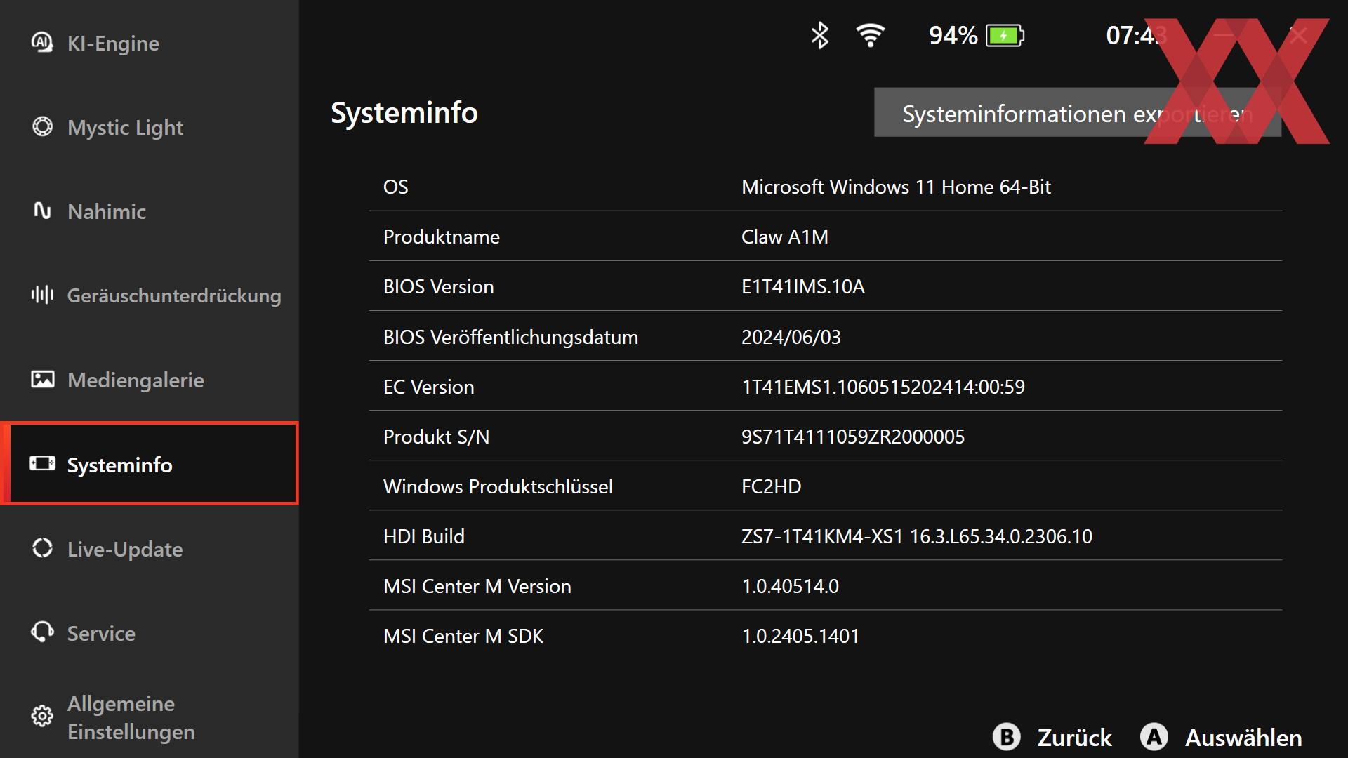This screenshot has width=1348, height=758.
Task: Click the Geräuschunterdrückung bars icon
Action: pyautogui.click(x=42, y=295)
